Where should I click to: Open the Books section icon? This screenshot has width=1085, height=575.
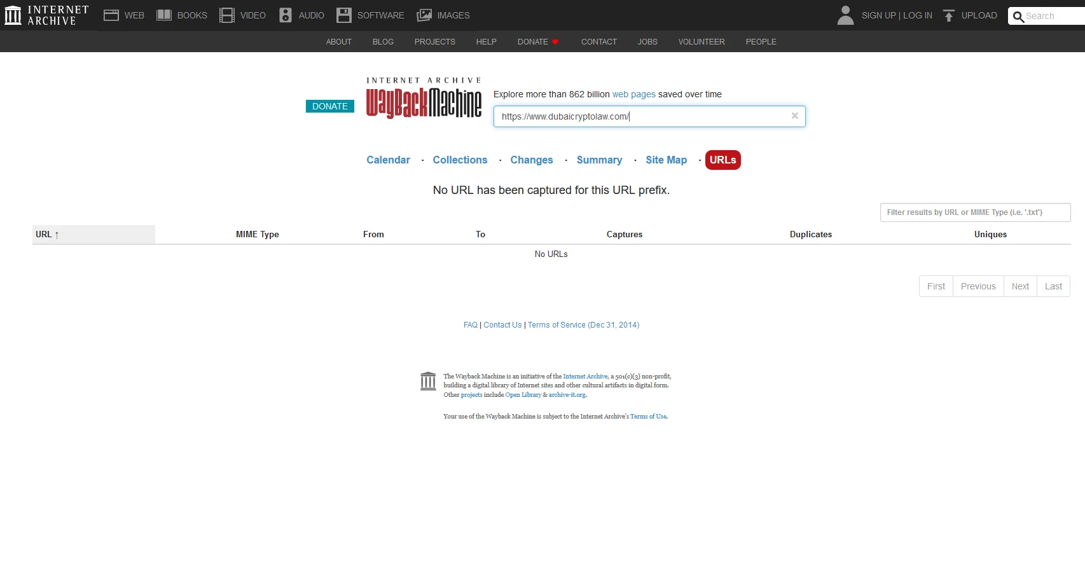click(164, 15)
